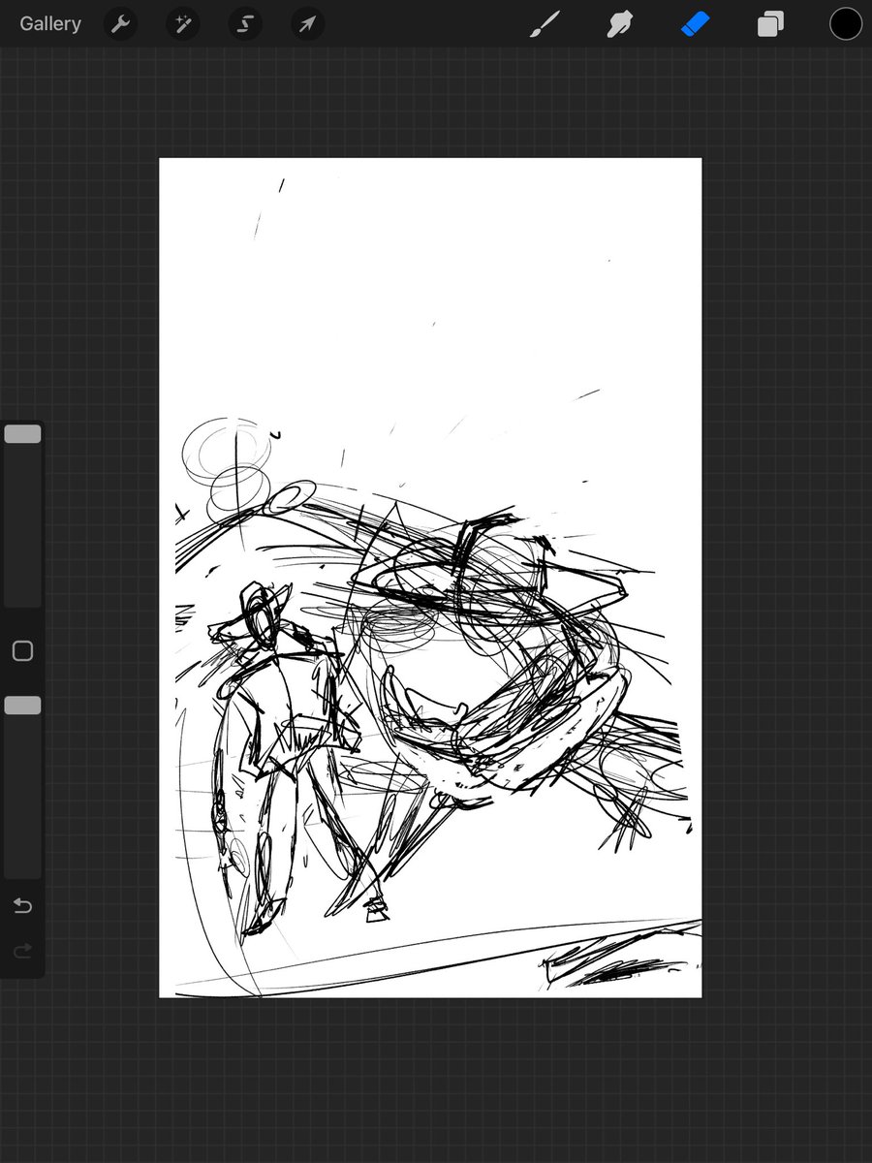This screenshot has width=872, height=1163.
Task: Select the Brush tool
Action: 545,24
